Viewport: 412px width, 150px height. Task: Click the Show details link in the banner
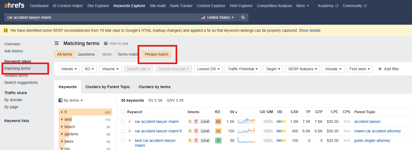(x=309, y=30)
